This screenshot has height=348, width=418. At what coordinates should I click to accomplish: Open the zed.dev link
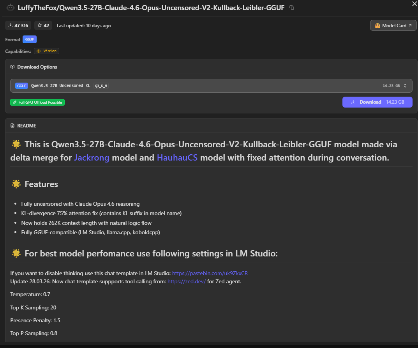(x=187, y=282)
